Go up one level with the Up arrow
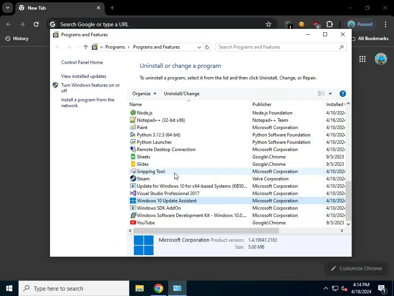 [86, 47]
